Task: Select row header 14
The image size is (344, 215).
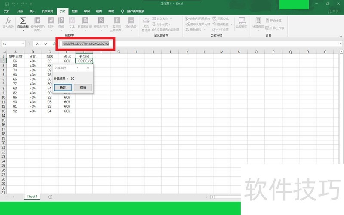Action: click(x=3, y=115)
